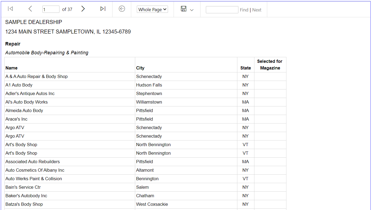Click the Name column header
Screen dimensions: 372x210
coord(11,68)
